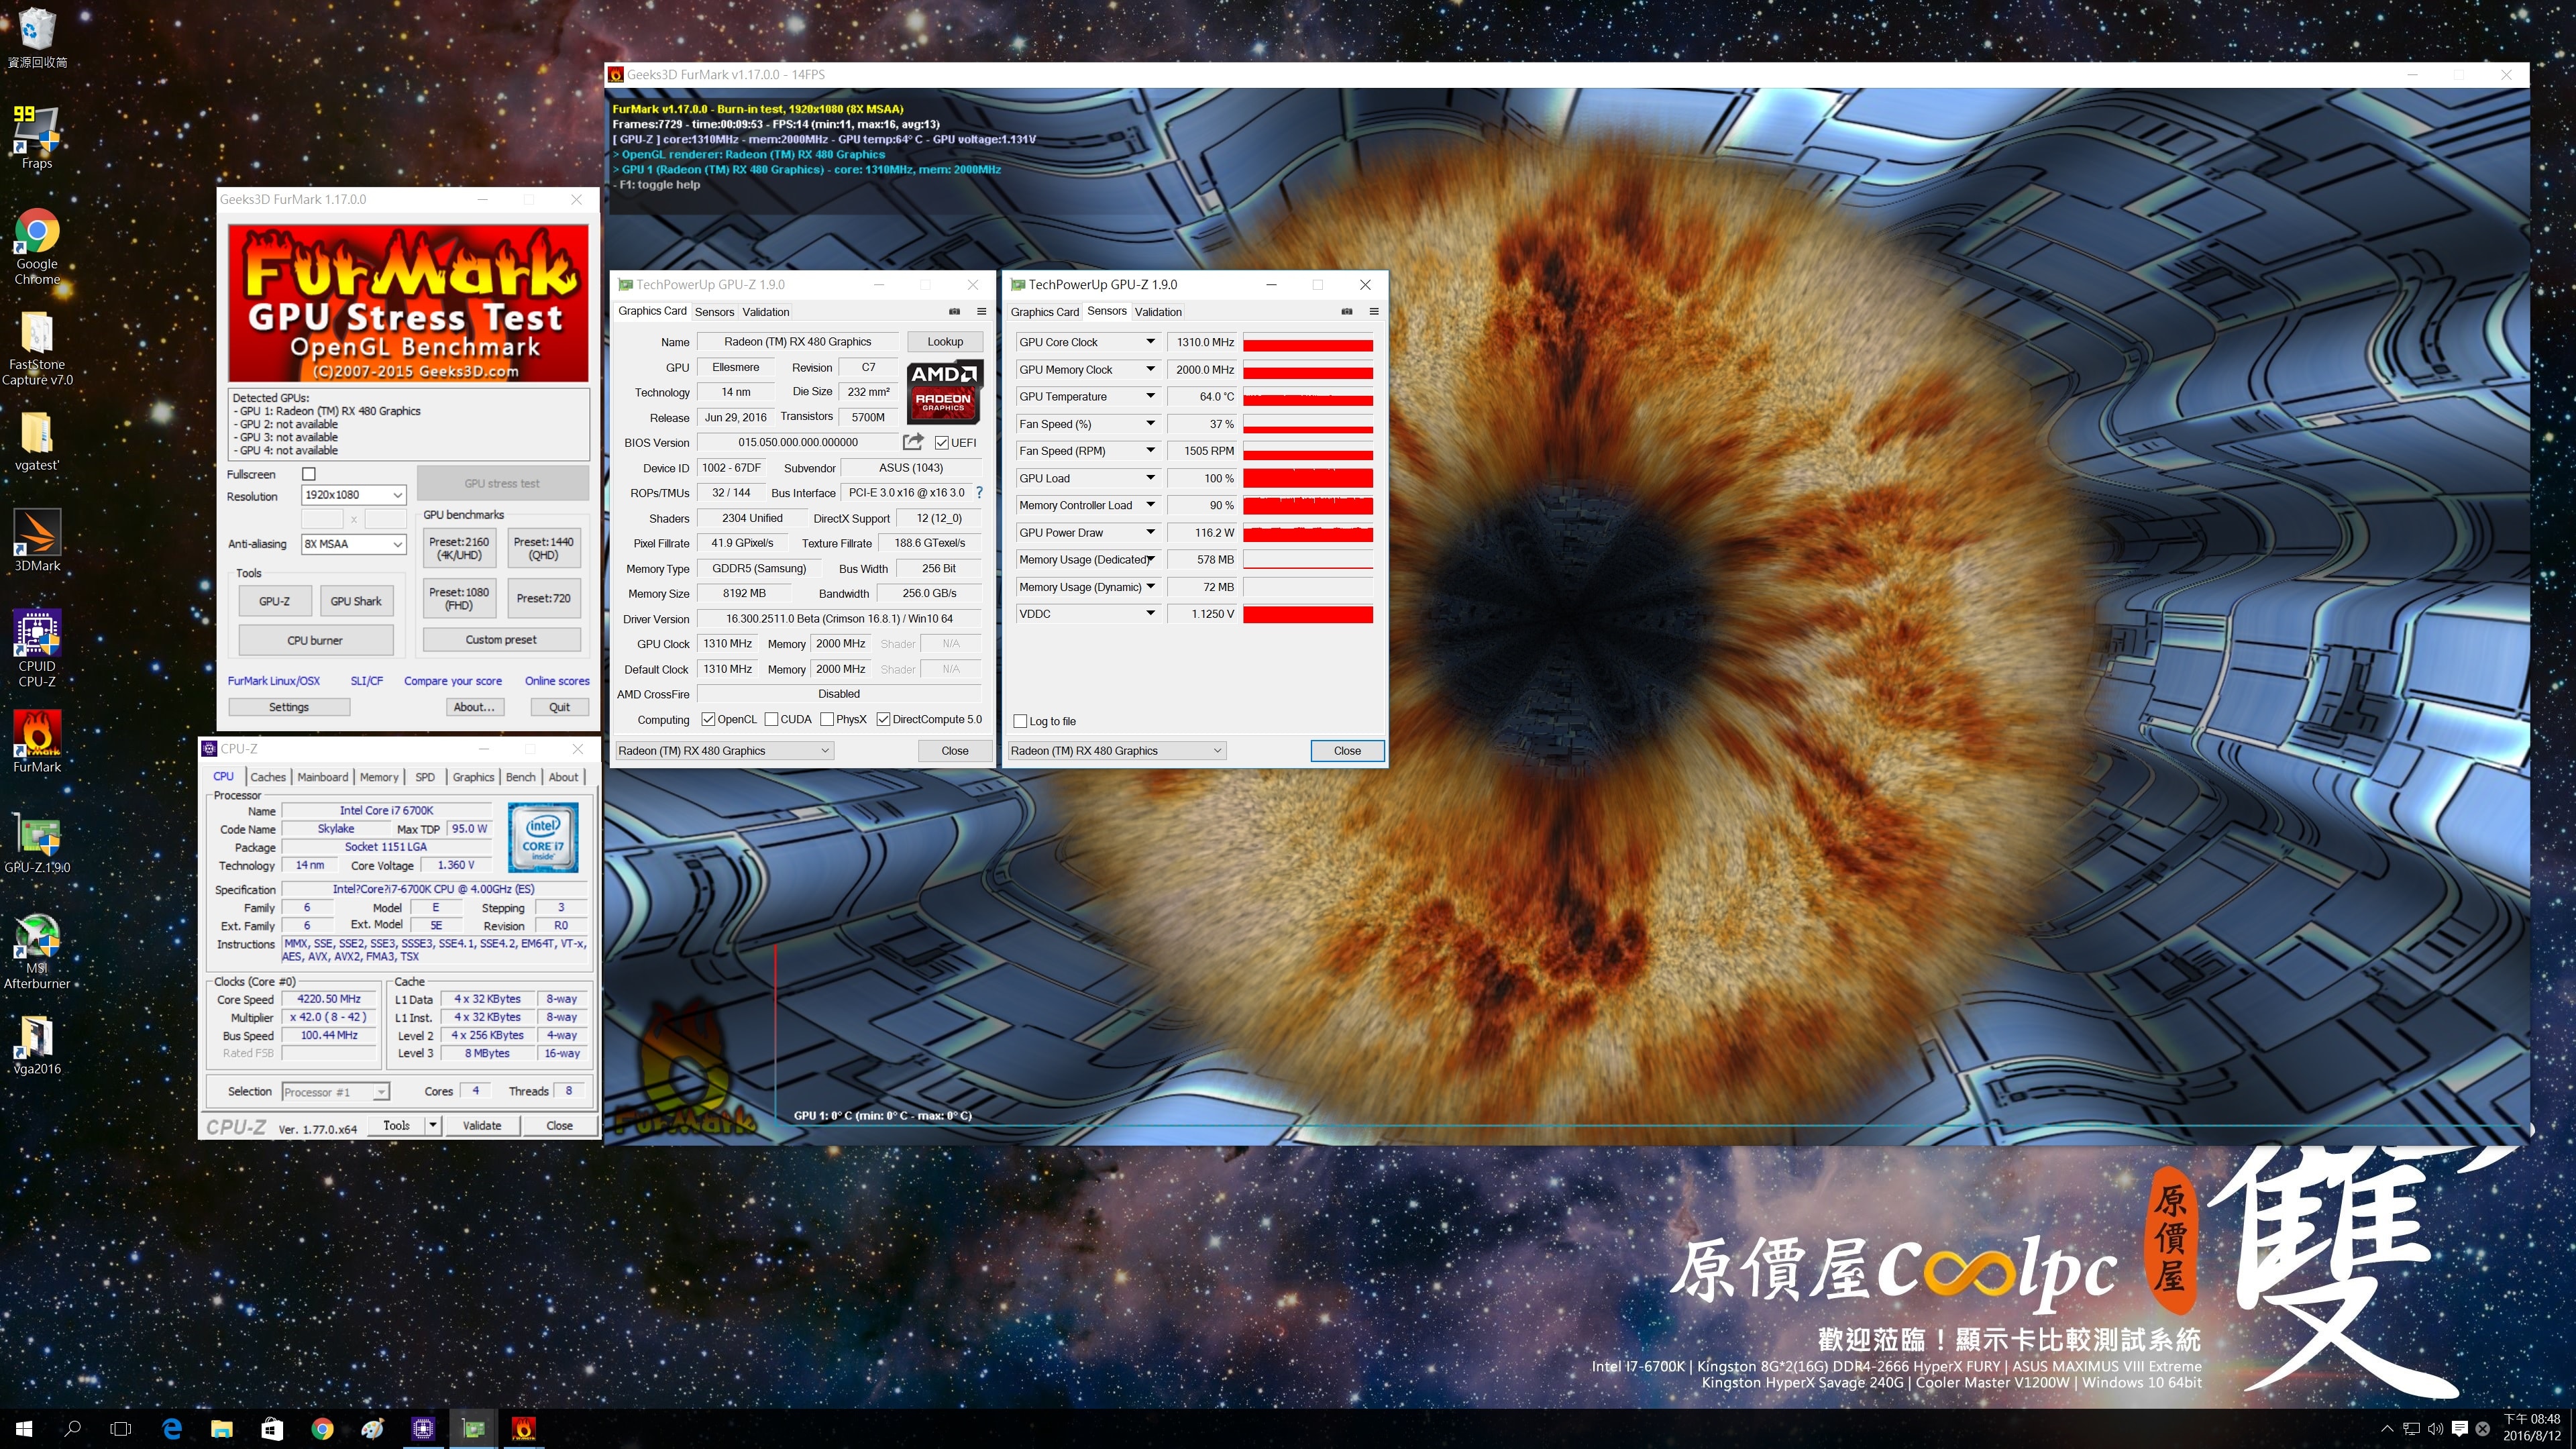The width and height of the screenshot is (2576, 1449).
Task: Enable Log to file checkbox
Action: tap(1020, 721)
